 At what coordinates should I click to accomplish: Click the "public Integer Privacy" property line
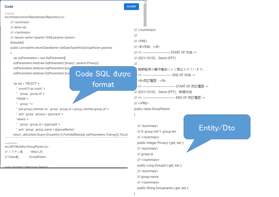160,143
